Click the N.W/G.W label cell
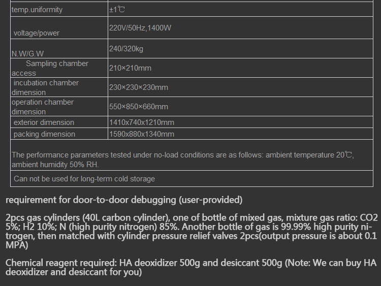The width and height of the screenshot is (381, 286). [59, 49]
